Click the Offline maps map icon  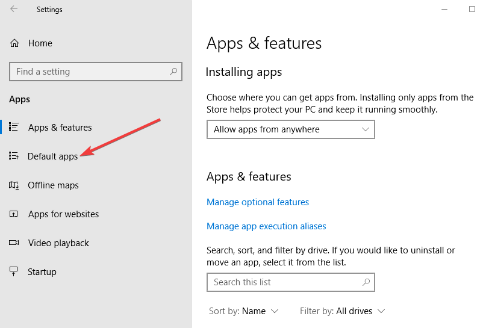14,185
